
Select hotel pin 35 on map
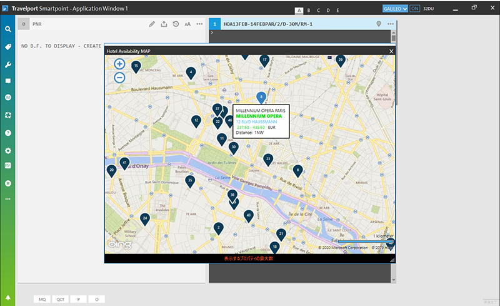[190, 181]
